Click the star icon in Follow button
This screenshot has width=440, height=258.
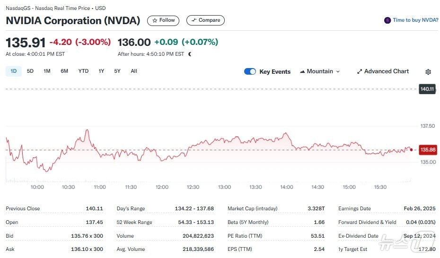tap(155, 20)
